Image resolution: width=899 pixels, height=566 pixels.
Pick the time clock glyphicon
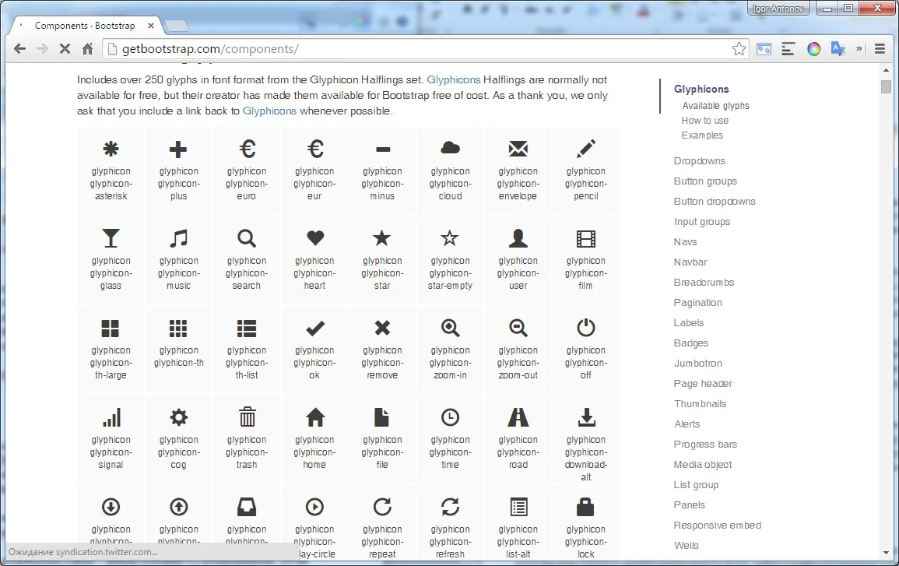click(450, 417)
